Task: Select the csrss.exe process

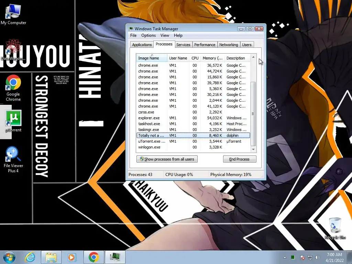Action: click(193, 112)
